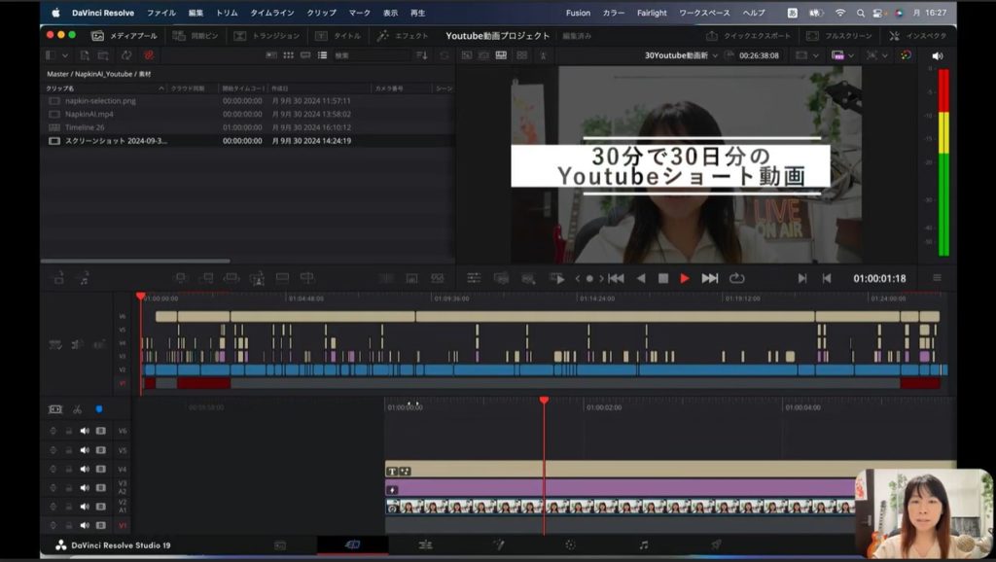Image resolution: width=996 pixels, height=562 pixels.
Task: Click the red link clips icon in media pool
Action: 149,55
